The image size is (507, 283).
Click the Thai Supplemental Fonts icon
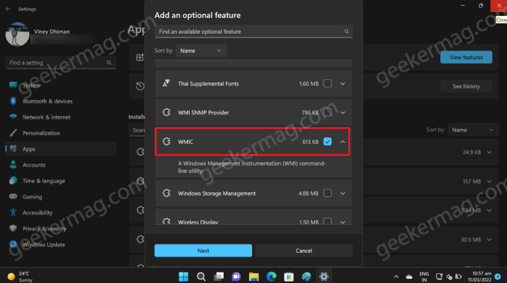click(166, 84)
